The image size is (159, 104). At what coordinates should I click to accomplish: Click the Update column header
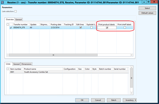tap(34, 24)
